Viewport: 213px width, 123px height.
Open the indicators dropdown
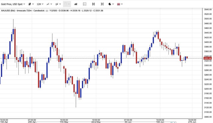(58, 4)
